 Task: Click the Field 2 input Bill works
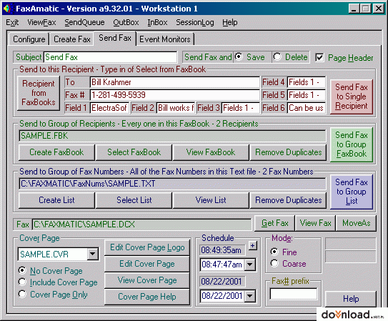176,108
